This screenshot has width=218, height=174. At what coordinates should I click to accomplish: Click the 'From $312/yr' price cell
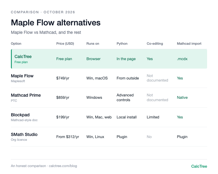pyautogui.click(x=68, y=137)
